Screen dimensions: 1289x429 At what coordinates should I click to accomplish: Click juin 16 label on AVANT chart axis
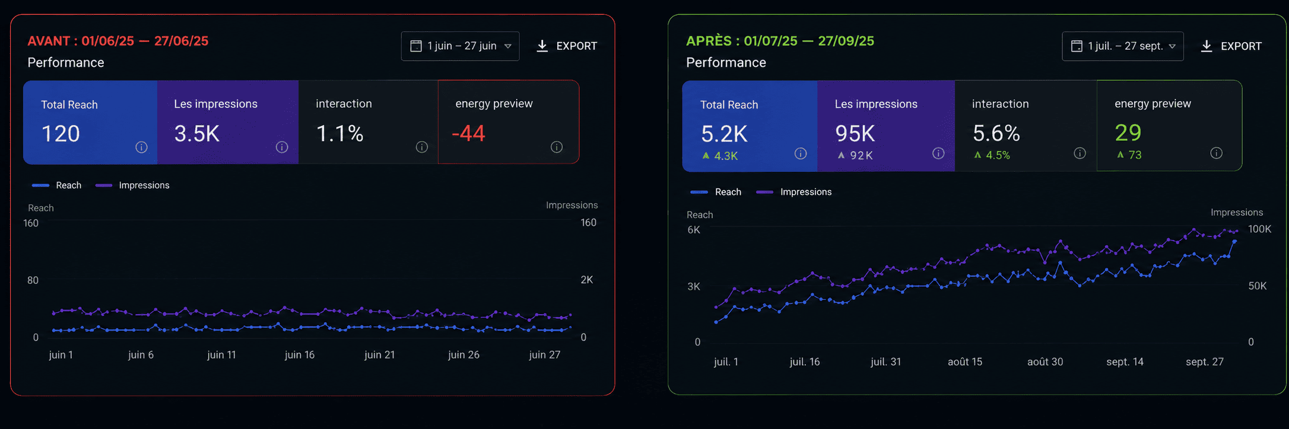coord(300,355)
